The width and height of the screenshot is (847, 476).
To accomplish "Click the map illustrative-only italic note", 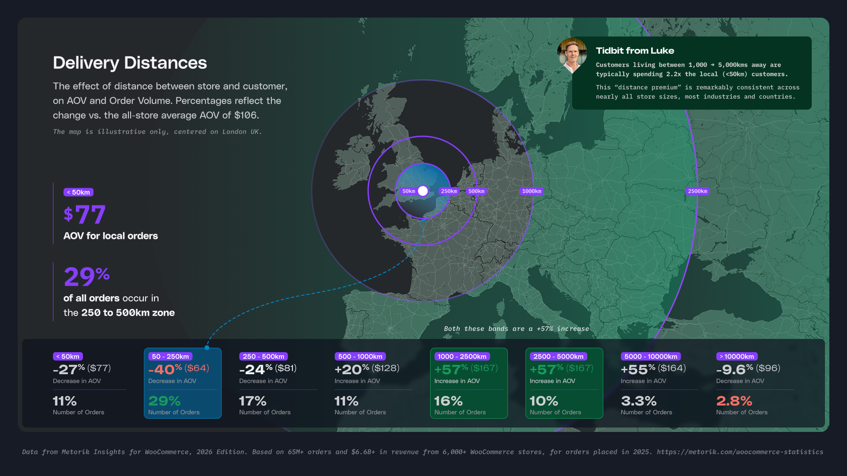I will [157, 132].
